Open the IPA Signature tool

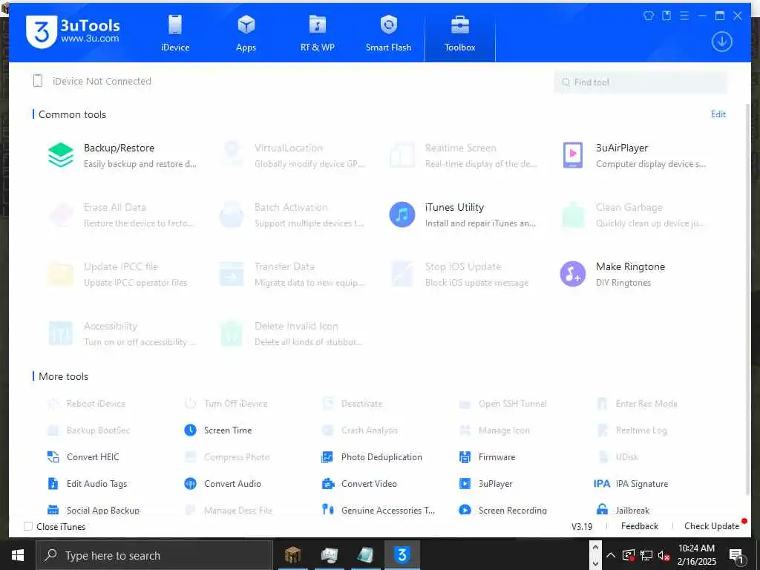(631, 483)
